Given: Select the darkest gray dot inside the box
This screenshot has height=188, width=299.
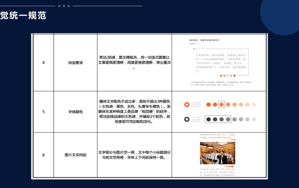Looking at the screenshot, I should click(209, 119).
